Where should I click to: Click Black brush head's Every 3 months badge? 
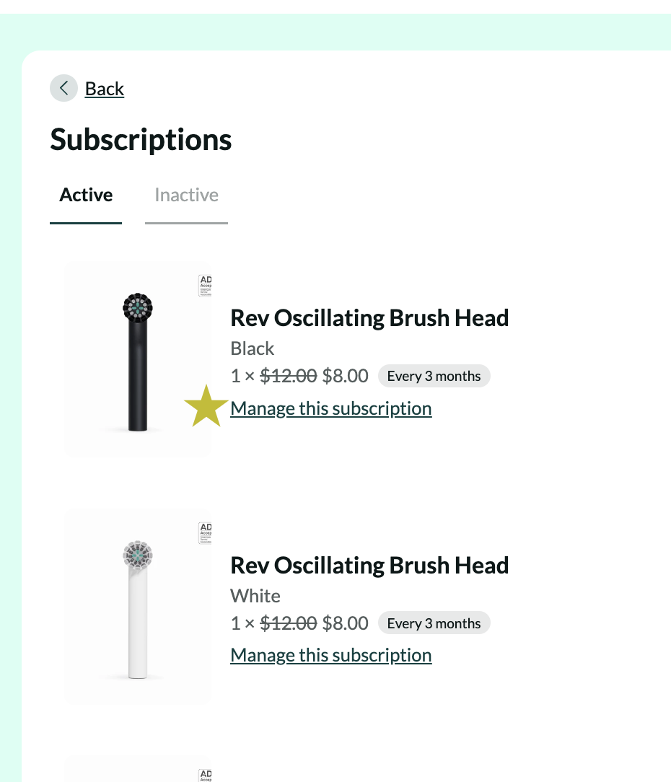(434, 376)
